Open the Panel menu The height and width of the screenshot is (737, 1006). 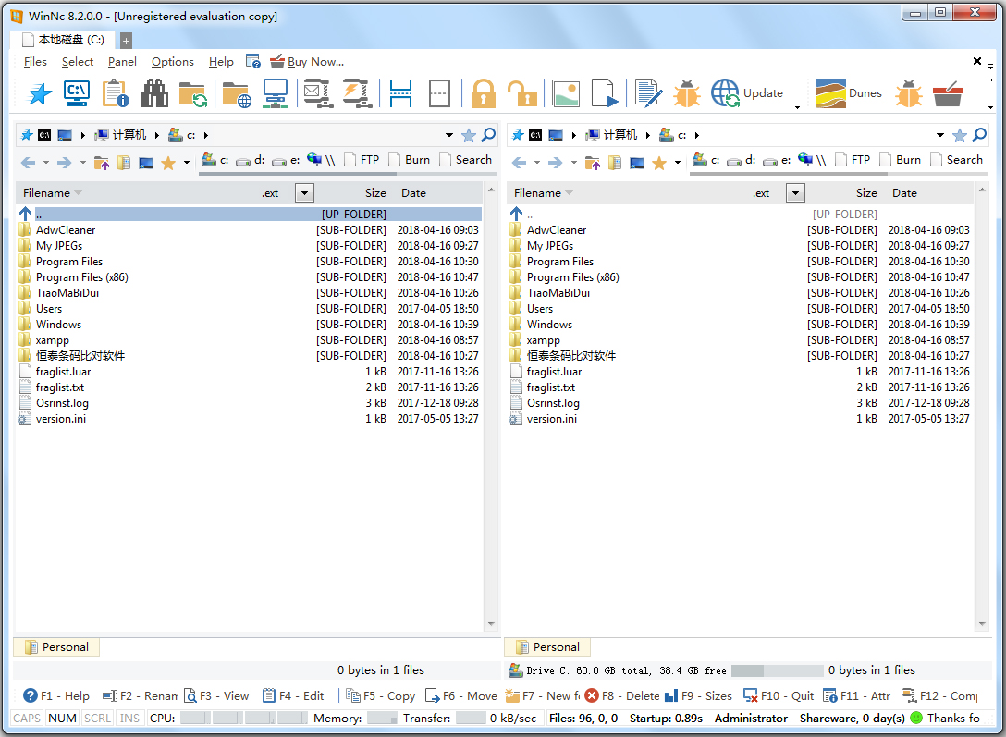click(x=122, y=62)
